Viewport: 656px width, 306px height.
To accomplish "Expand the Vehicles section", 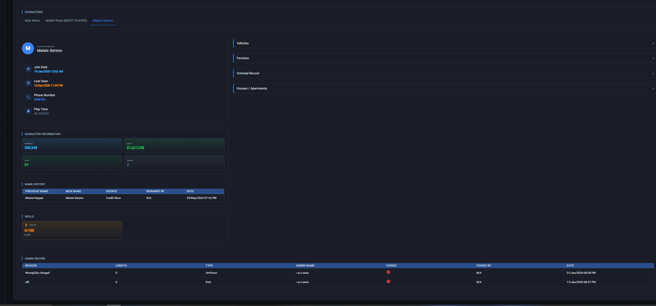I will (x=444, y=43).
